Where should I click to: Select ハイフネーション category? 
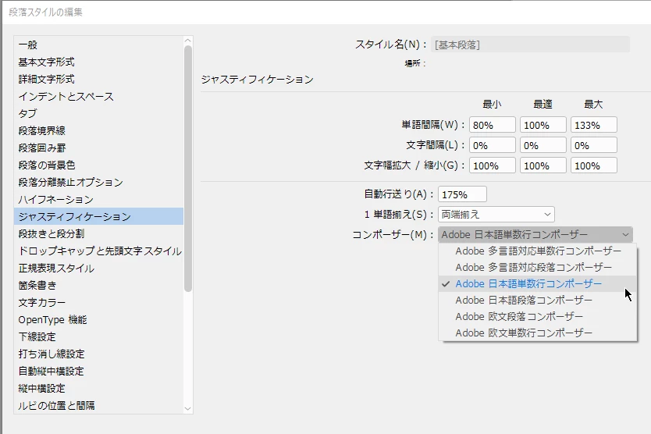[98, 199]
